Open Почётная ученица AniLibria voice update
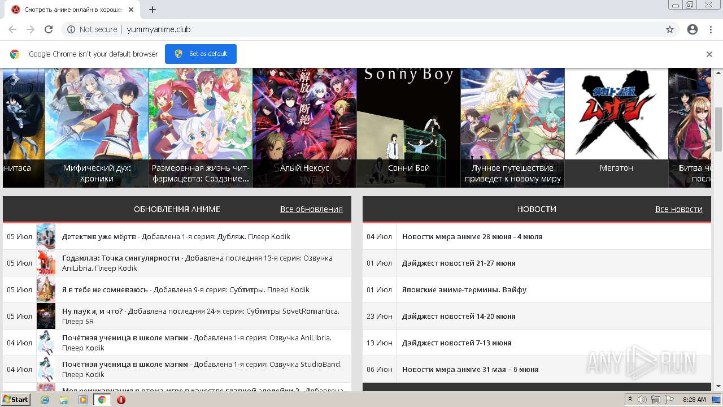 [197, 343]
